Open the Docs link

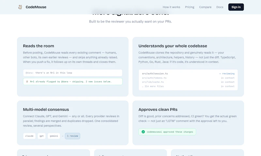tap(220, 7)
